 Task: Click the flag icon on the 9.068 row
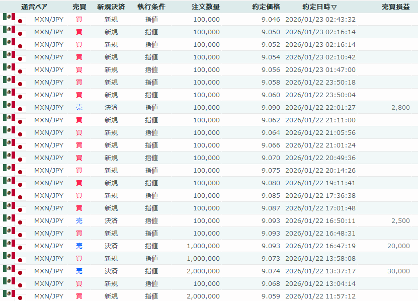point(14,284)
